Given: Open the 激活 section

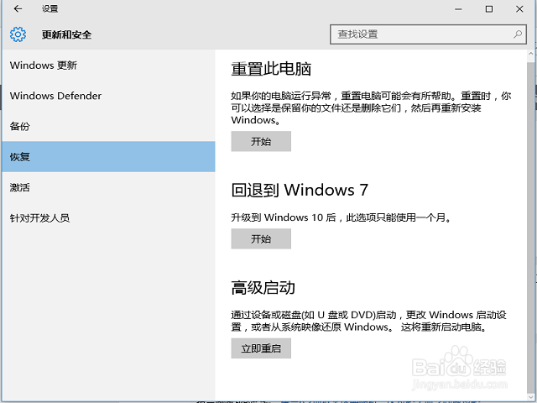Looking at the screenshot, I should click(109, 187).
